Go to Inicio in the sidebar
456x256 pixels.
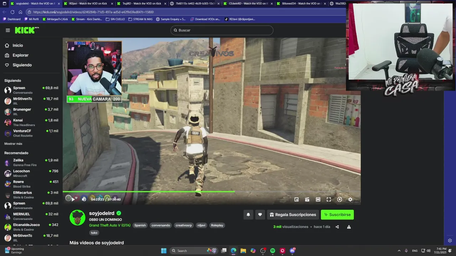[x=18, y=46]
